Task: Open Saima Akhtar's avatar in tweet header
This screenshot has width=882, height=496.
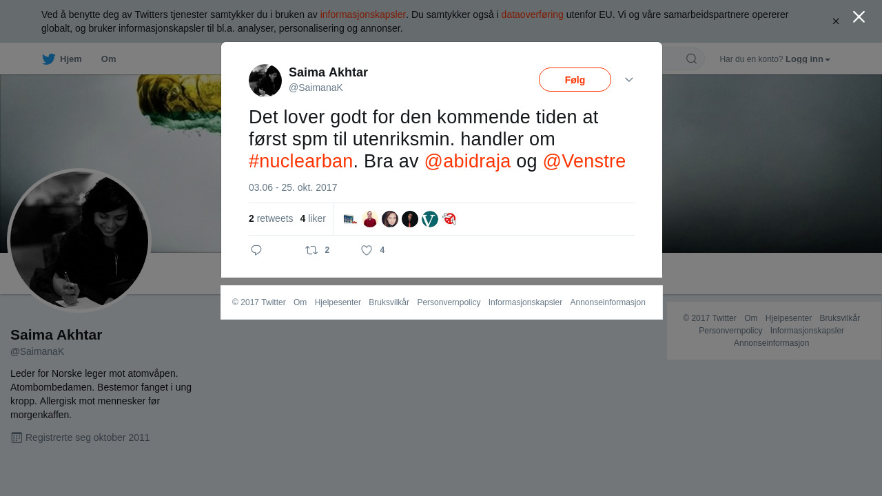Action: pos(265,81)
